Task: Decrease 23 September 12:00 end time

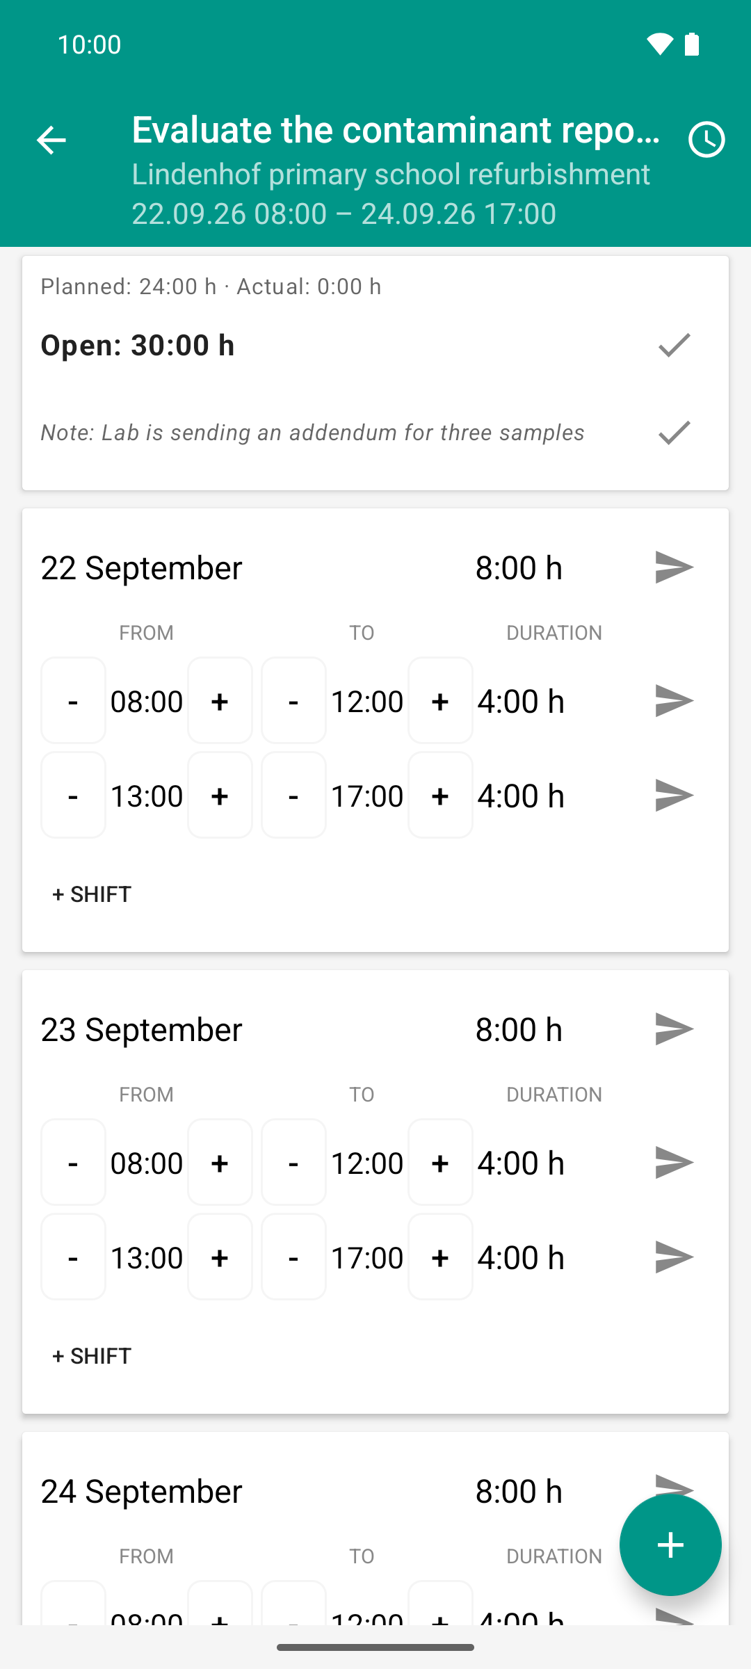Action: point(293,1163)
